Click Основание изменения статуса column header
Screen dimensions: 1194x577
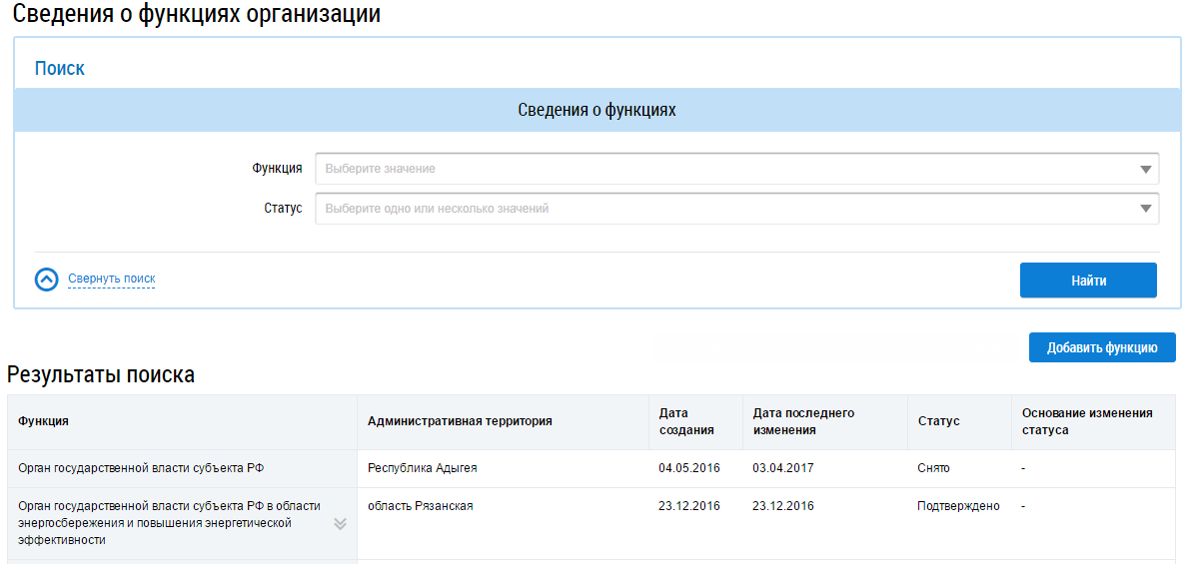(1087, 421)
